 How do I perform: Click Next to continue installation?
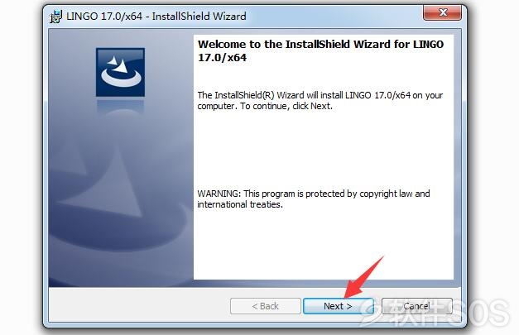pyautogui.click(x=339, y=306)
